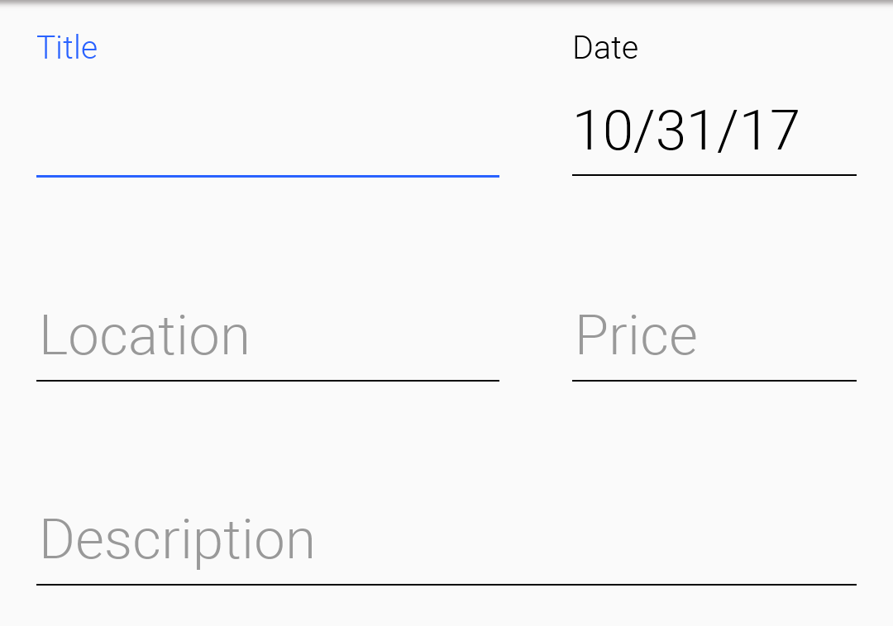Screen dimensions: 893x626
Task: Select the Title label text
Action: [67, 47]
